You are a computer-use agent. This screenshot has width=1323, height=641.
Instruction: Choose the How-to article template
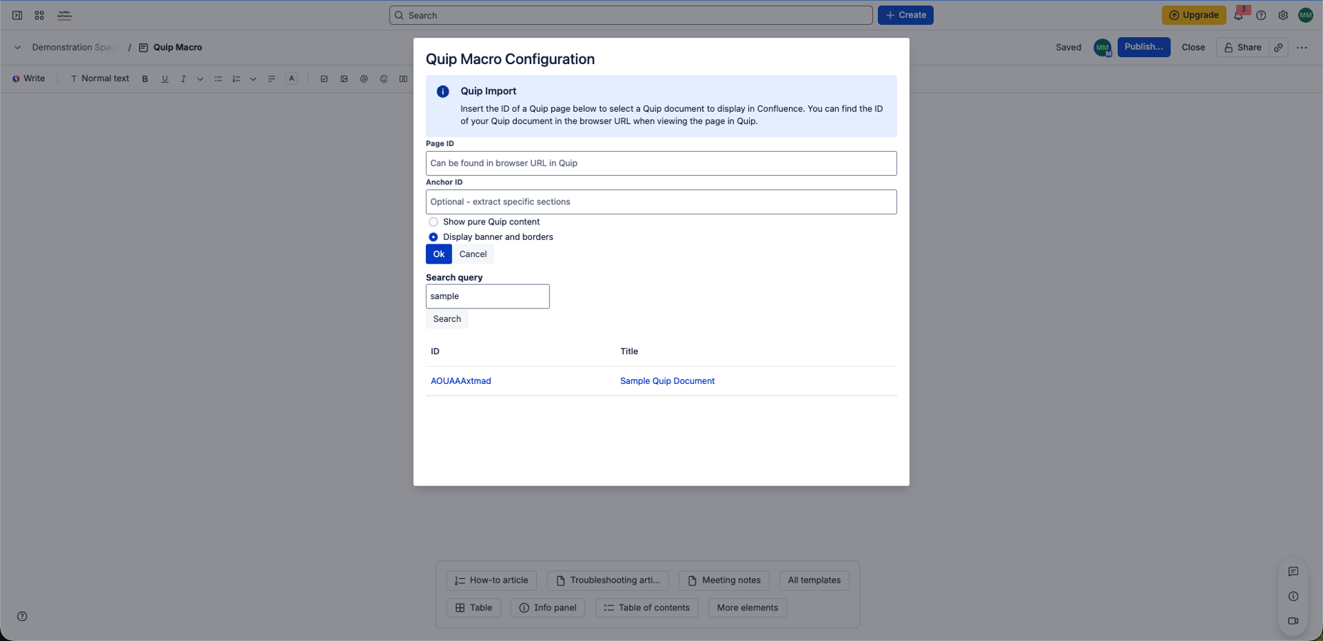pos(491,580)
